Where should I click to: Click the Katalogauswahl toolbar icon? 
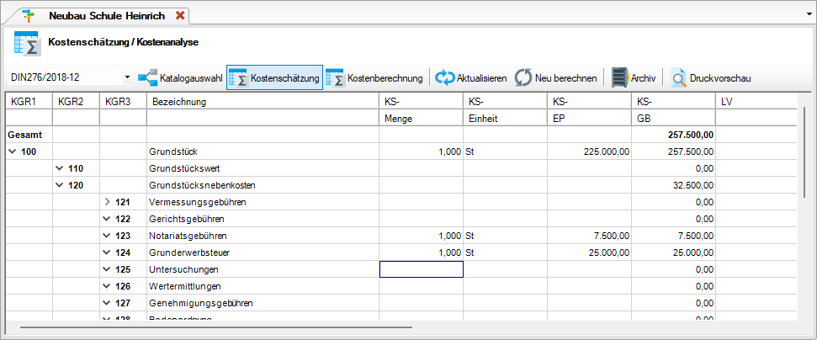point(147,77)
